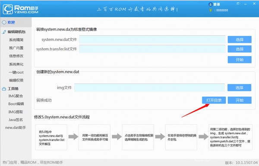Choose the system.new.dat file with 选择
Image resolution: width=259 pixels, height=166 pixels.
tap(240, 40)
